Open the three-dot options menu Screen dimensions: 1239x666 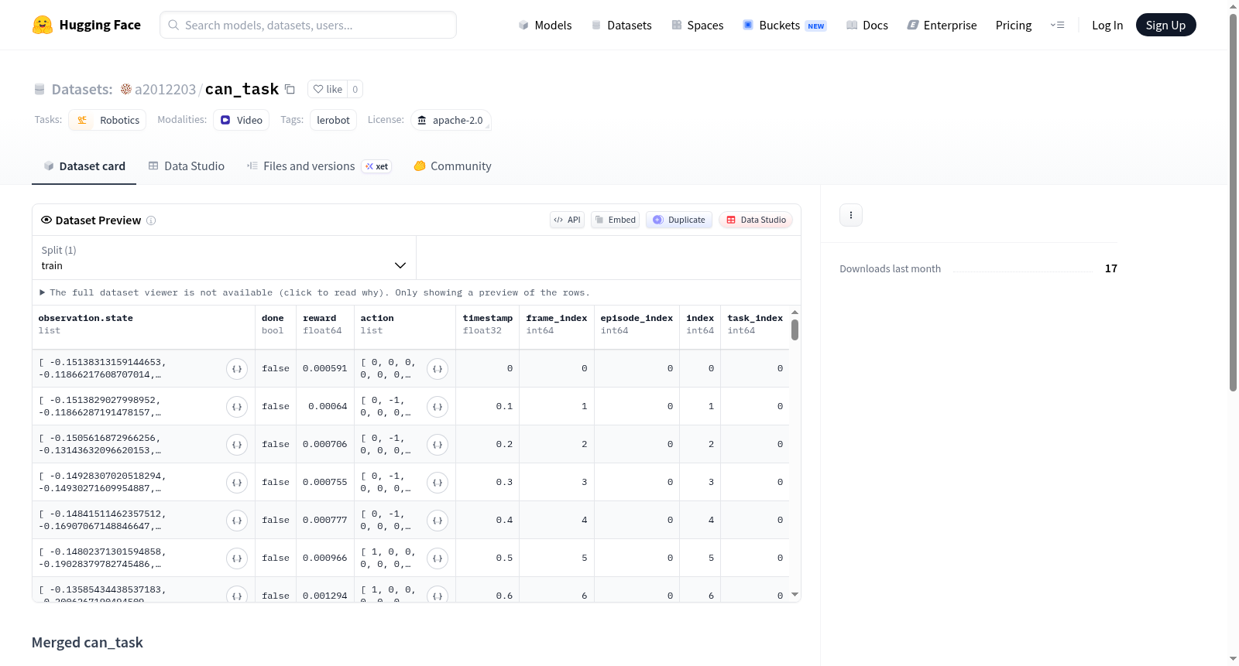tap(851, 215)
